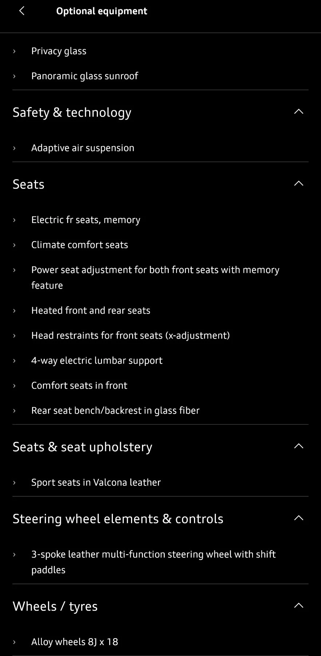Go back using the back arrow

(x=21, y=11)
